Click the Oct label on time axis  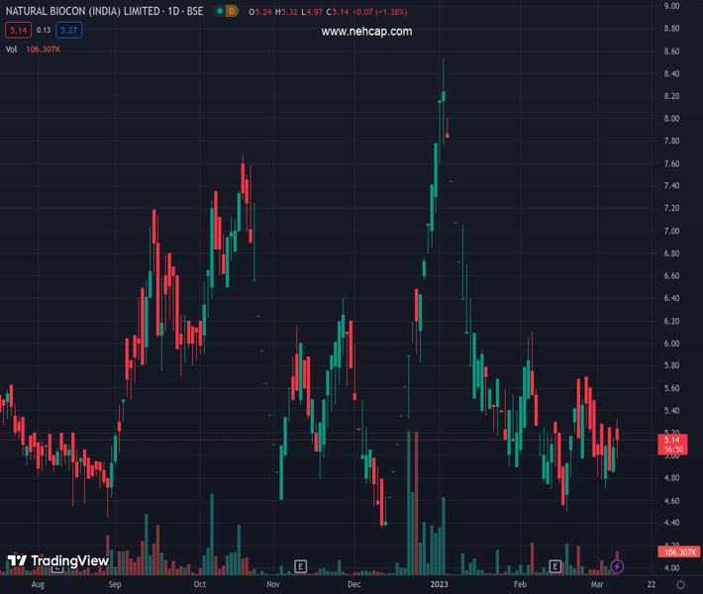(199, 585)
